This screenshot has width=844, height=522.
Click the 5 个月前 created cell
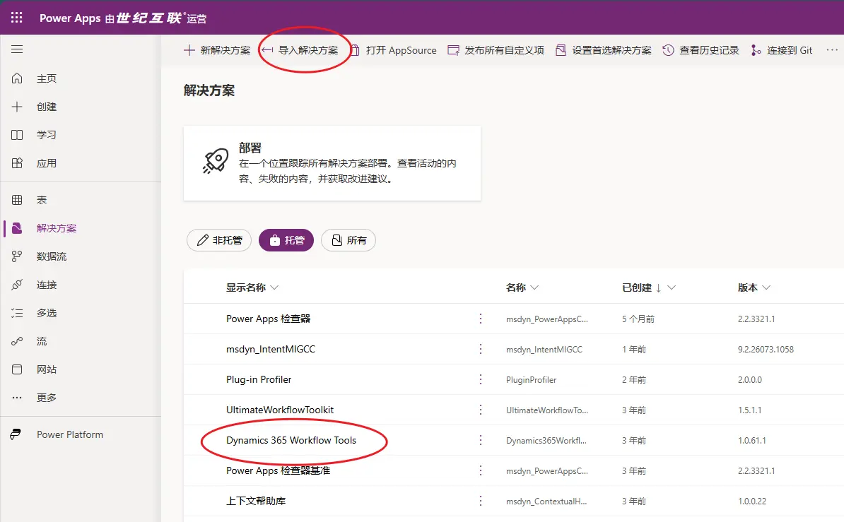638,319
